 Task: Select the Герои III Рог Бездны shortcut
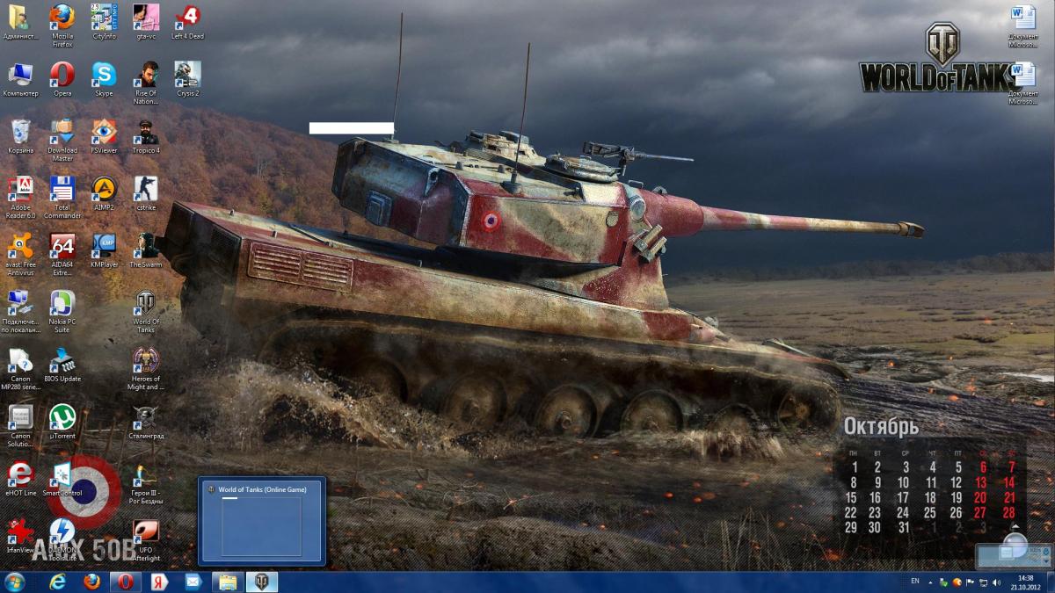(146, 482)
